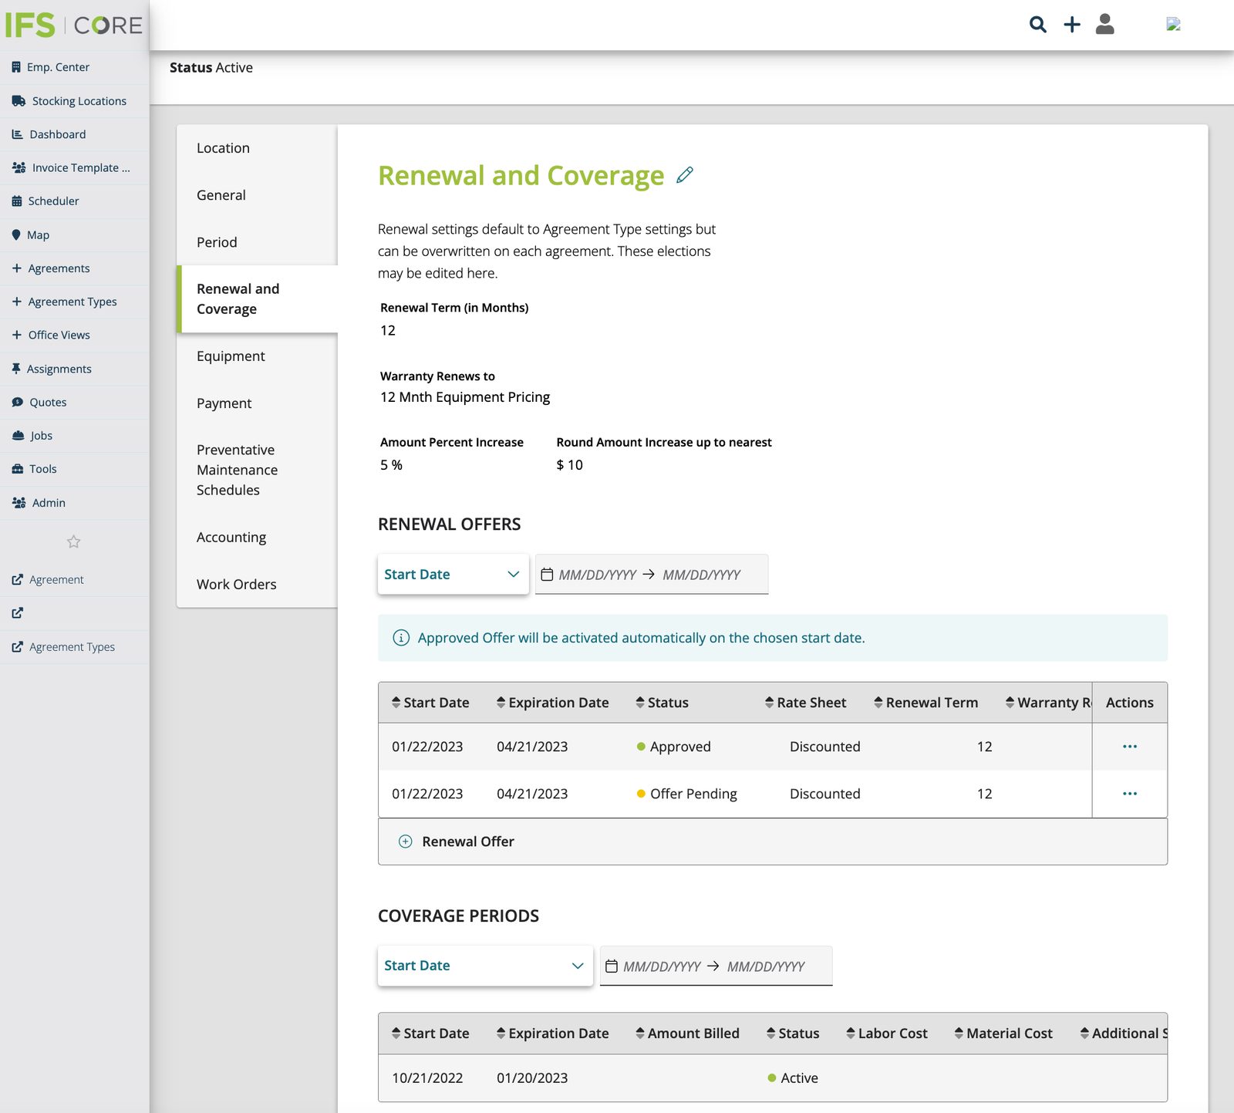Sort coverage periods by Expiration Date

(553, 1034)
